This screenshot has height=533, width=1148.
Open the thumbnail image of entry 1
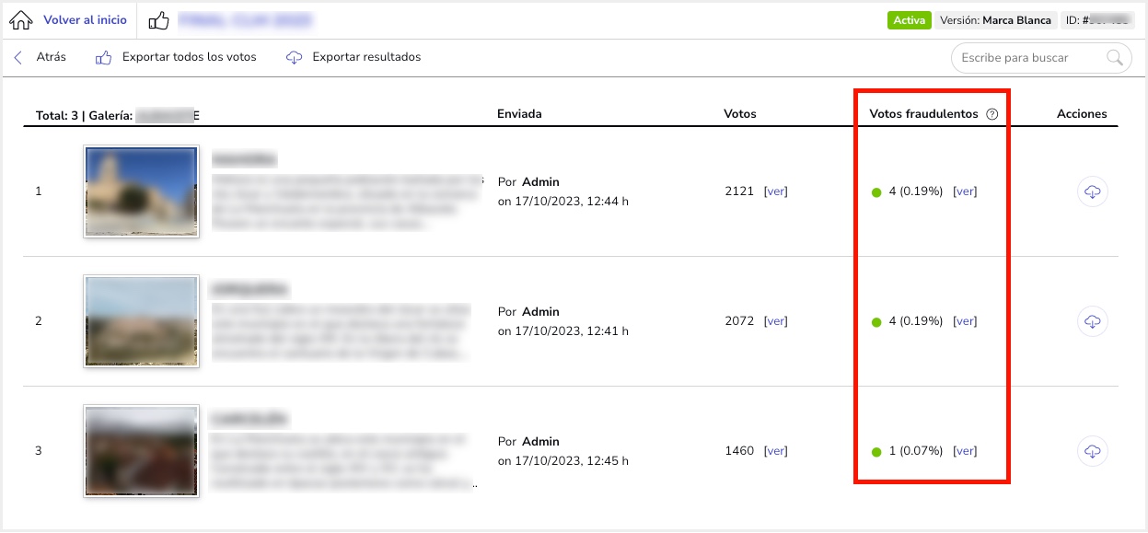(141, 191)
